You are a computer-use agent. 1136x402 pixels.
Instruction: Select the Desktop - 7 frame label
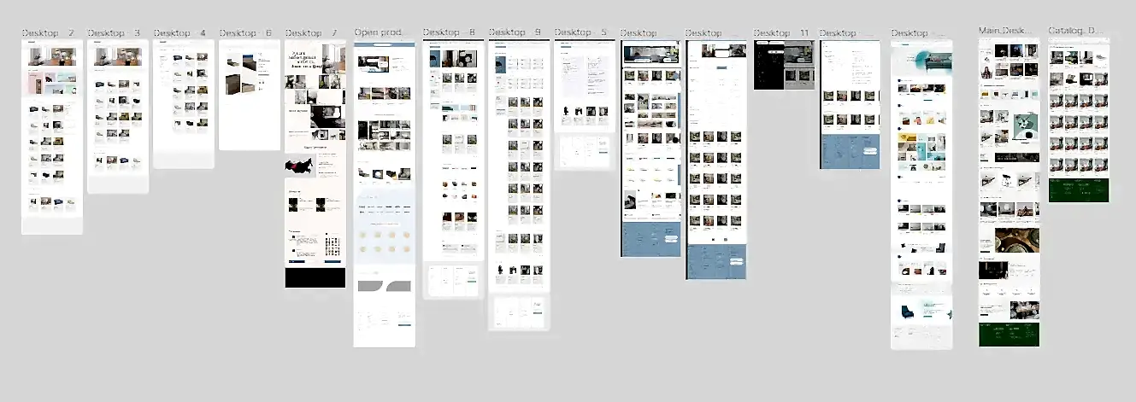point(311,33)
